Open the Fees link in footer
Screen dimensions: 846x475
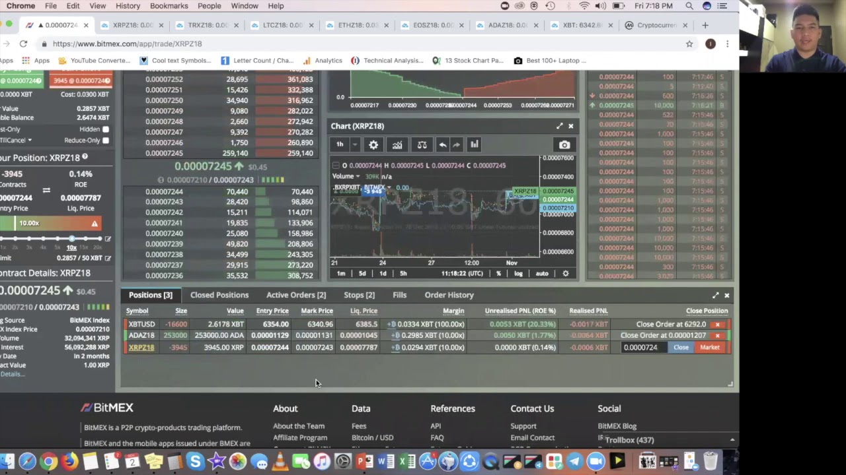359,426
